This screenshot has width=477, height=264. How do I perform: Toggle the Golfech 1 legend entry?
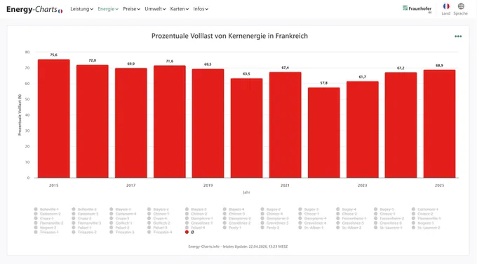pyautogui.click(x=121, y=223)
